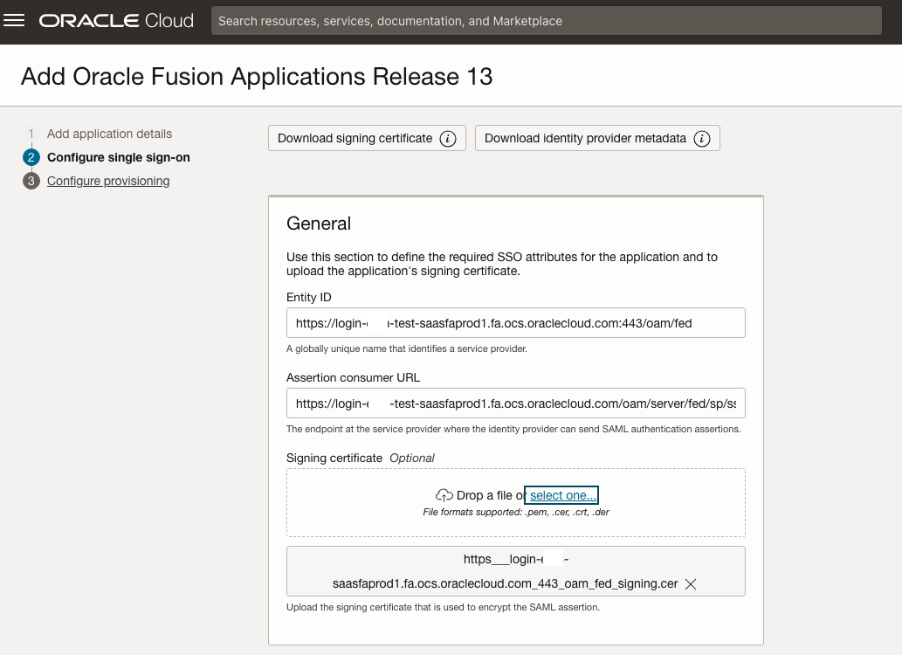Open the Configure provisioning step
The height and width of the screenshot is (655, 902).
[108, 181]
